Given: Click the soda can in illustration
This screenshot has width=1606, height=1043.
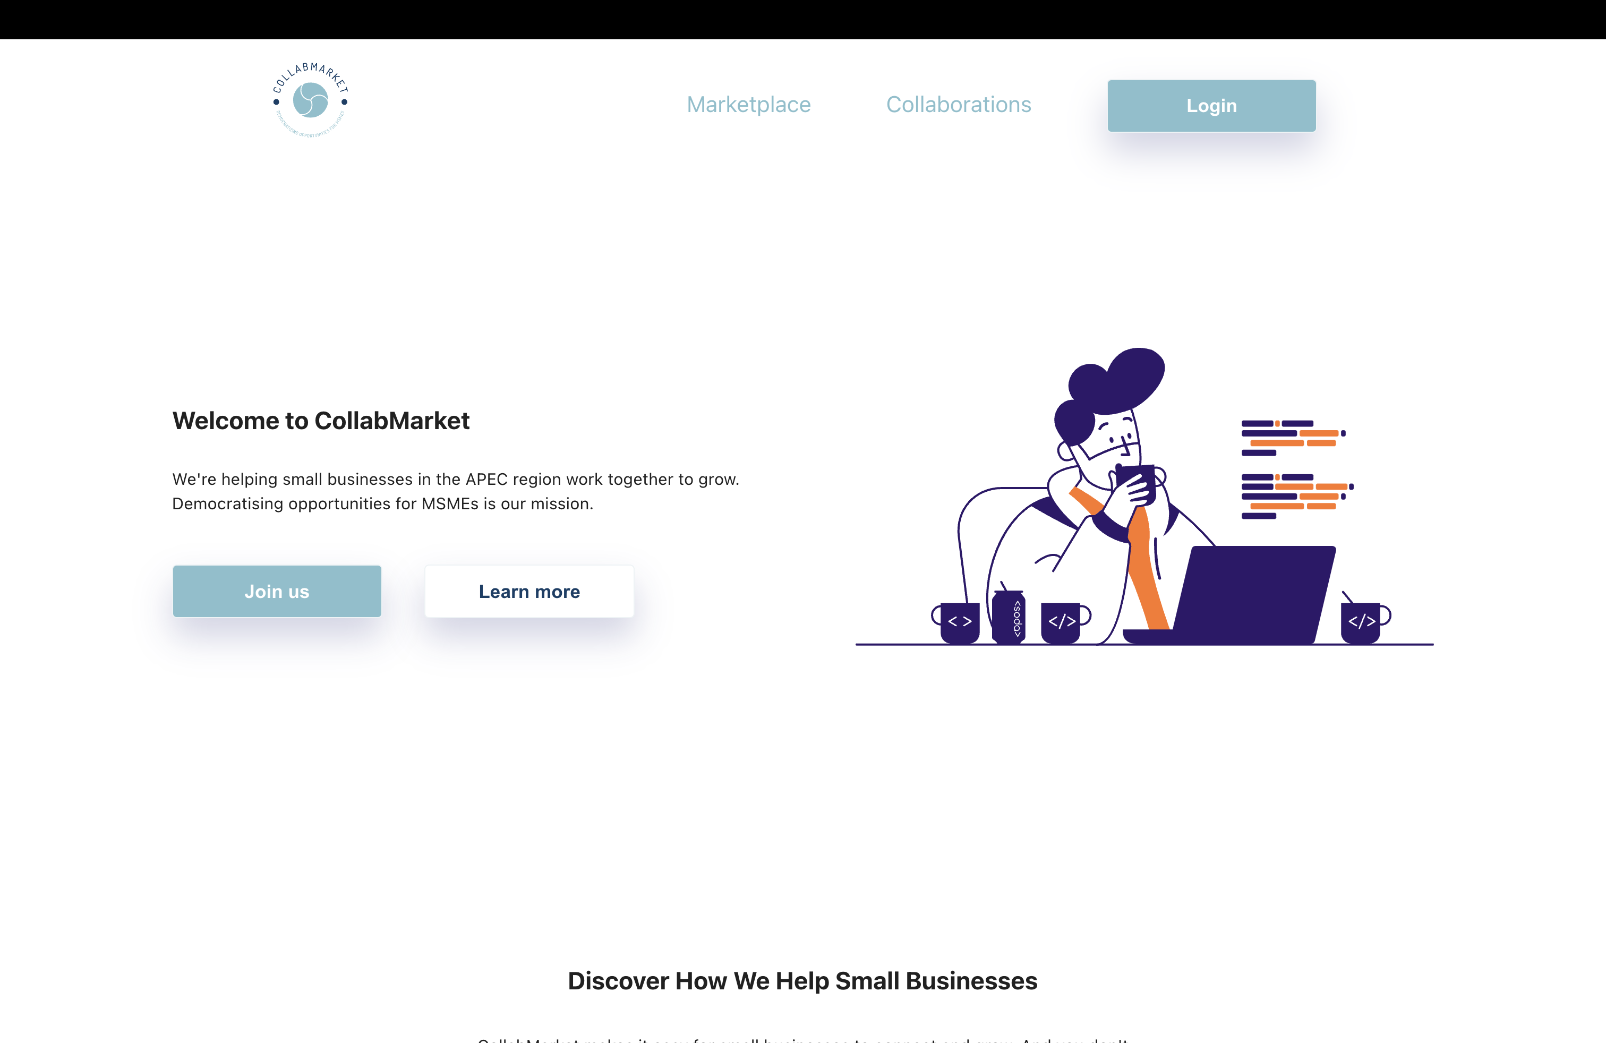Looking at the screenshot, I should [1009, 615].
